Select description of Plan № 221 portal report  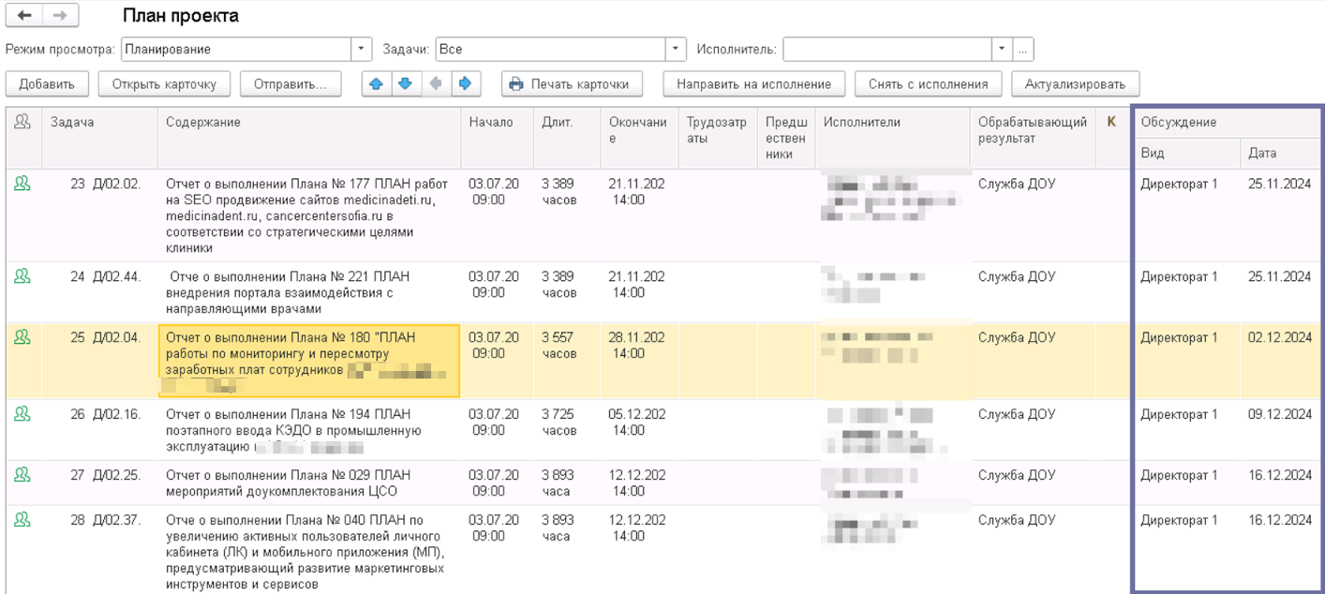[x=309, y=292]
